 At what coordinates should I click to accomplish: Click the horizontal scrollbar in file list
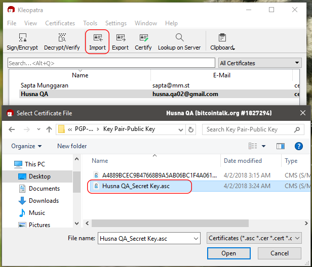click(x=170, y=224)
